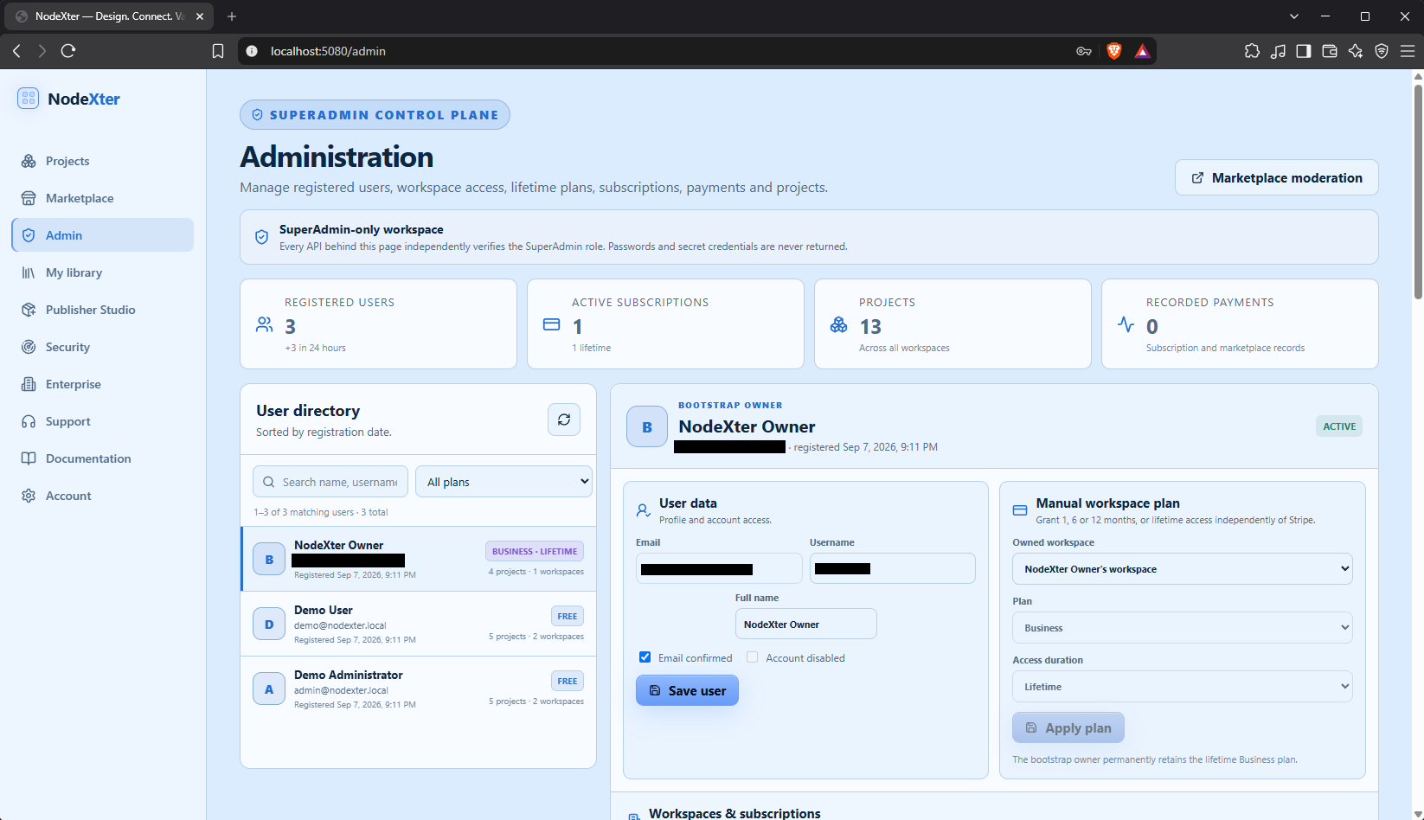Click the Full name input field

coord(805,624)
